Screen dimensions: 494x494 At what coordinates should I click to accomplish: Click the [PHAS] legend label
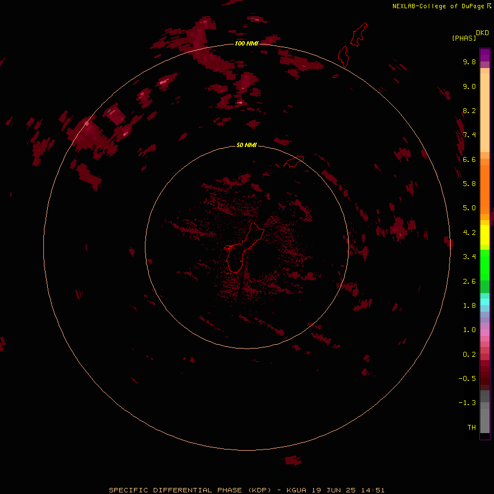pyautogui.click(x=464, y=38)
